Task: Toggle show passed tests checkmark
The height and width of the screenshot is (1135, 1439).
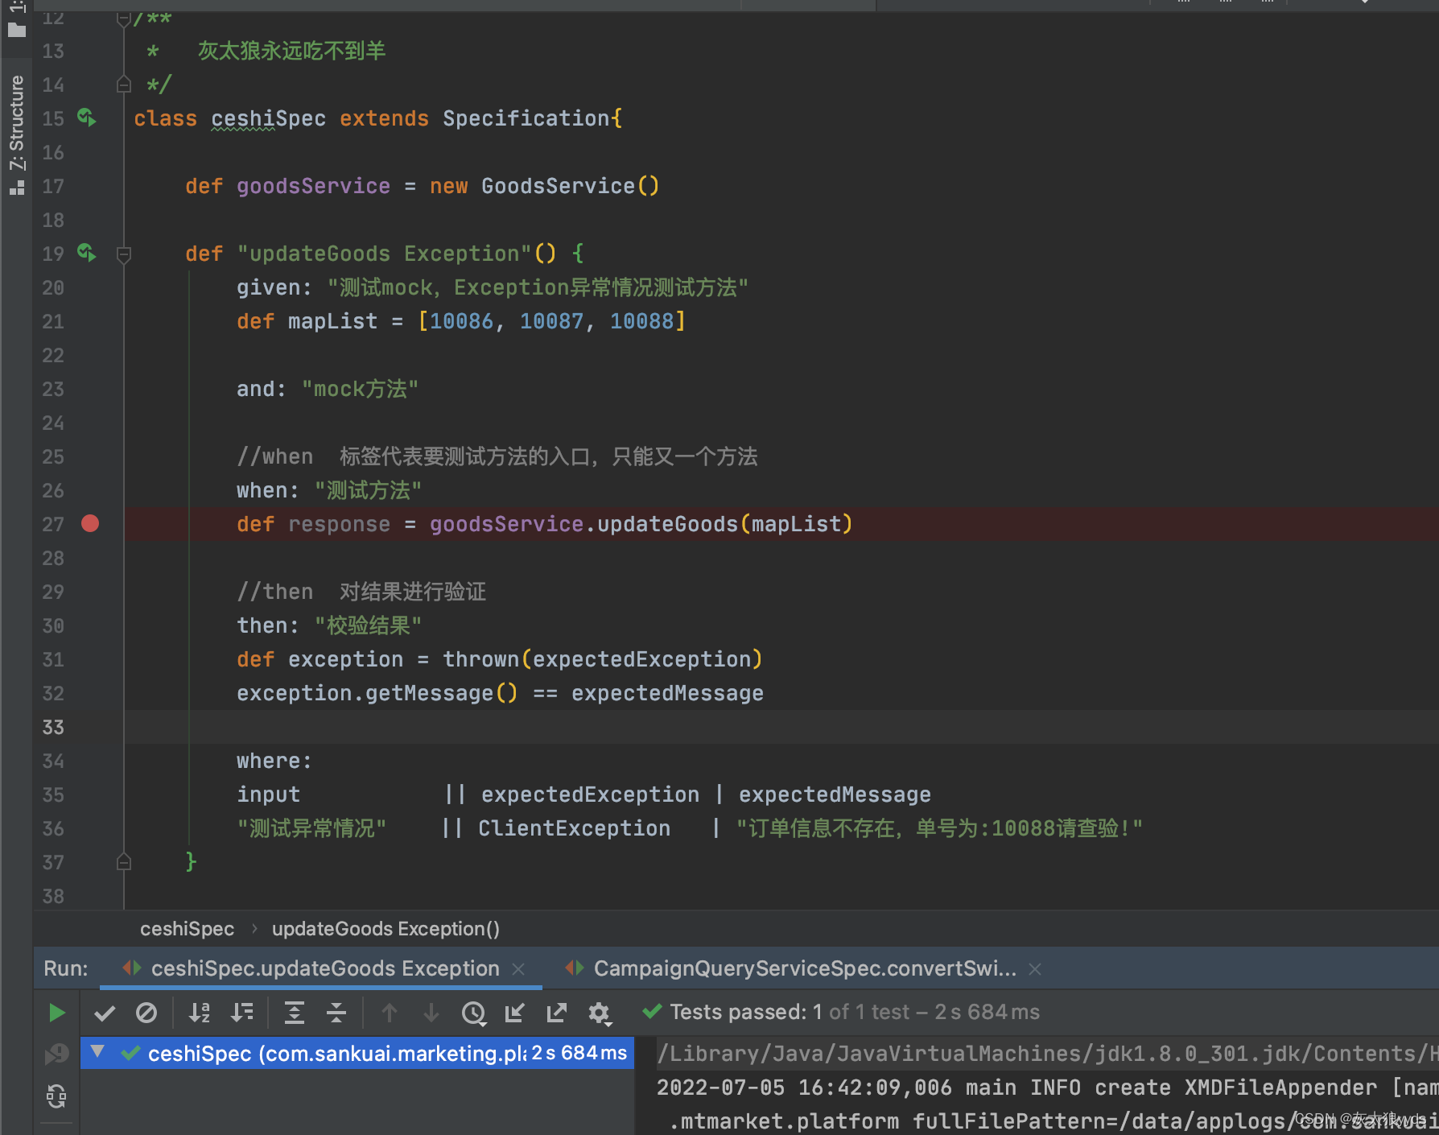Action: (x=105, y=1013)
